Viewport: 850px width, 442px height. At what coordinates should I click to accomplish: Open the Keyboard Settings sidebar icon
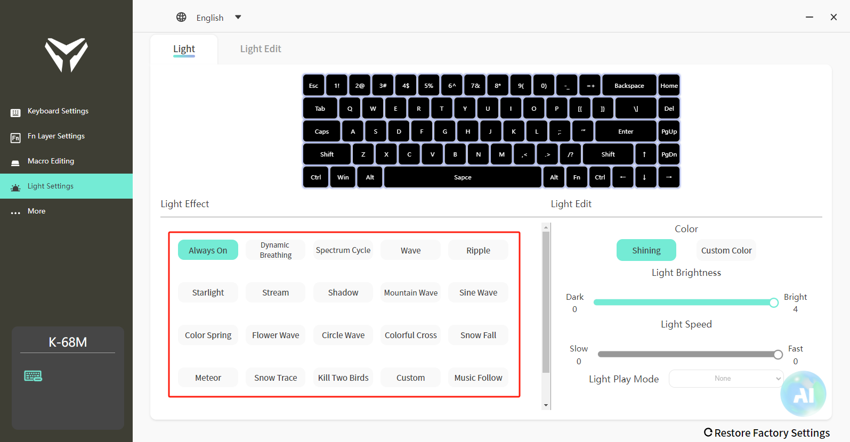15,112
